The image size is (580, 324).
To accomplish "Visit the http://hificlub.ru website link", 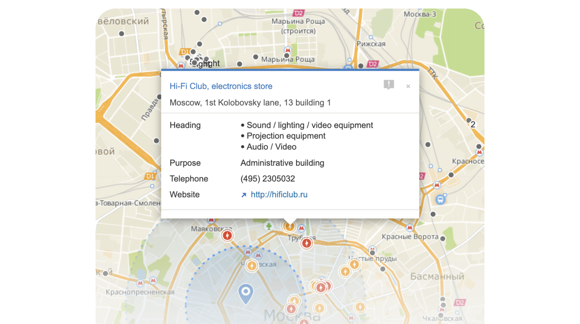I will [279, 194].
